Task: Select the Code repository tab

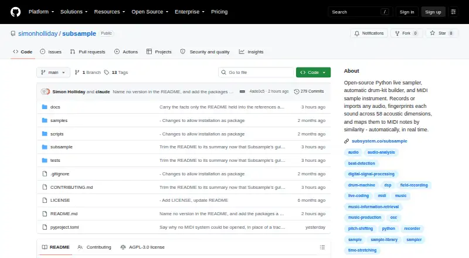Action: tap(23, 52)
